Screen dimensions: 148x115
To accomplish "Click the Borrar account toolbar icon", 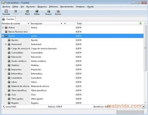I will [58, 11].
